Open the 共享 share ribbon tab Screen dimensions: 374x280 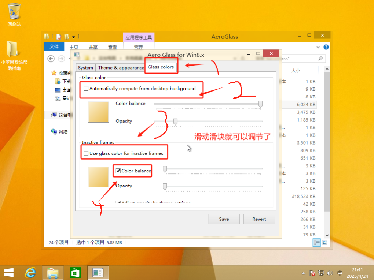click(x=93, y=47)
